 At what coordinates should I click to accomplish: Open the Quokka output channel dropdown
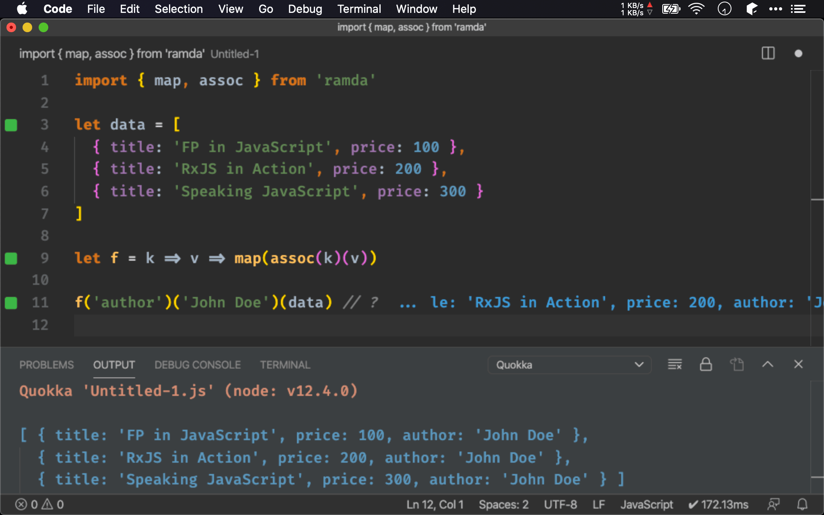pos(569,365)
